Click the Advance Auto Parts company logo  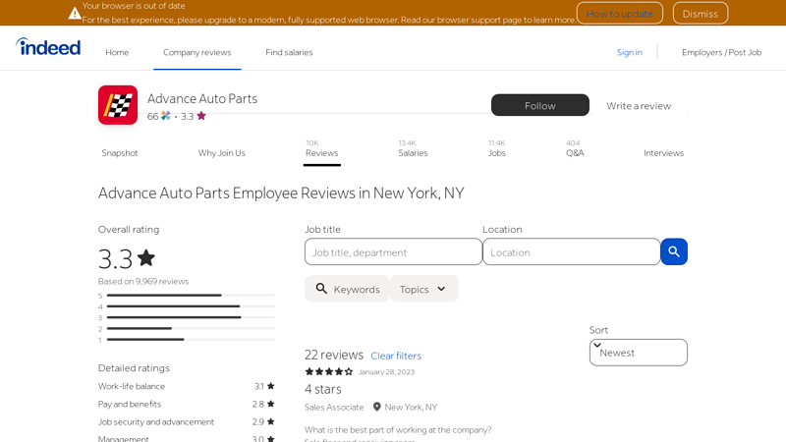[x=118, y=105]
